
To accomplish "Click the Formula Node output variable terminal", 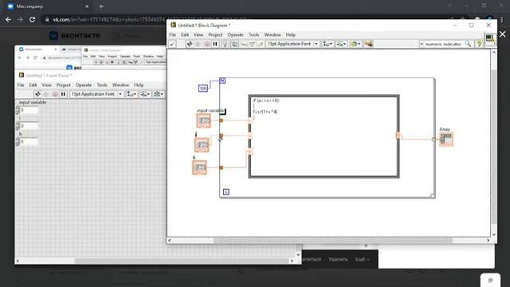I will (x=398, y=136).
